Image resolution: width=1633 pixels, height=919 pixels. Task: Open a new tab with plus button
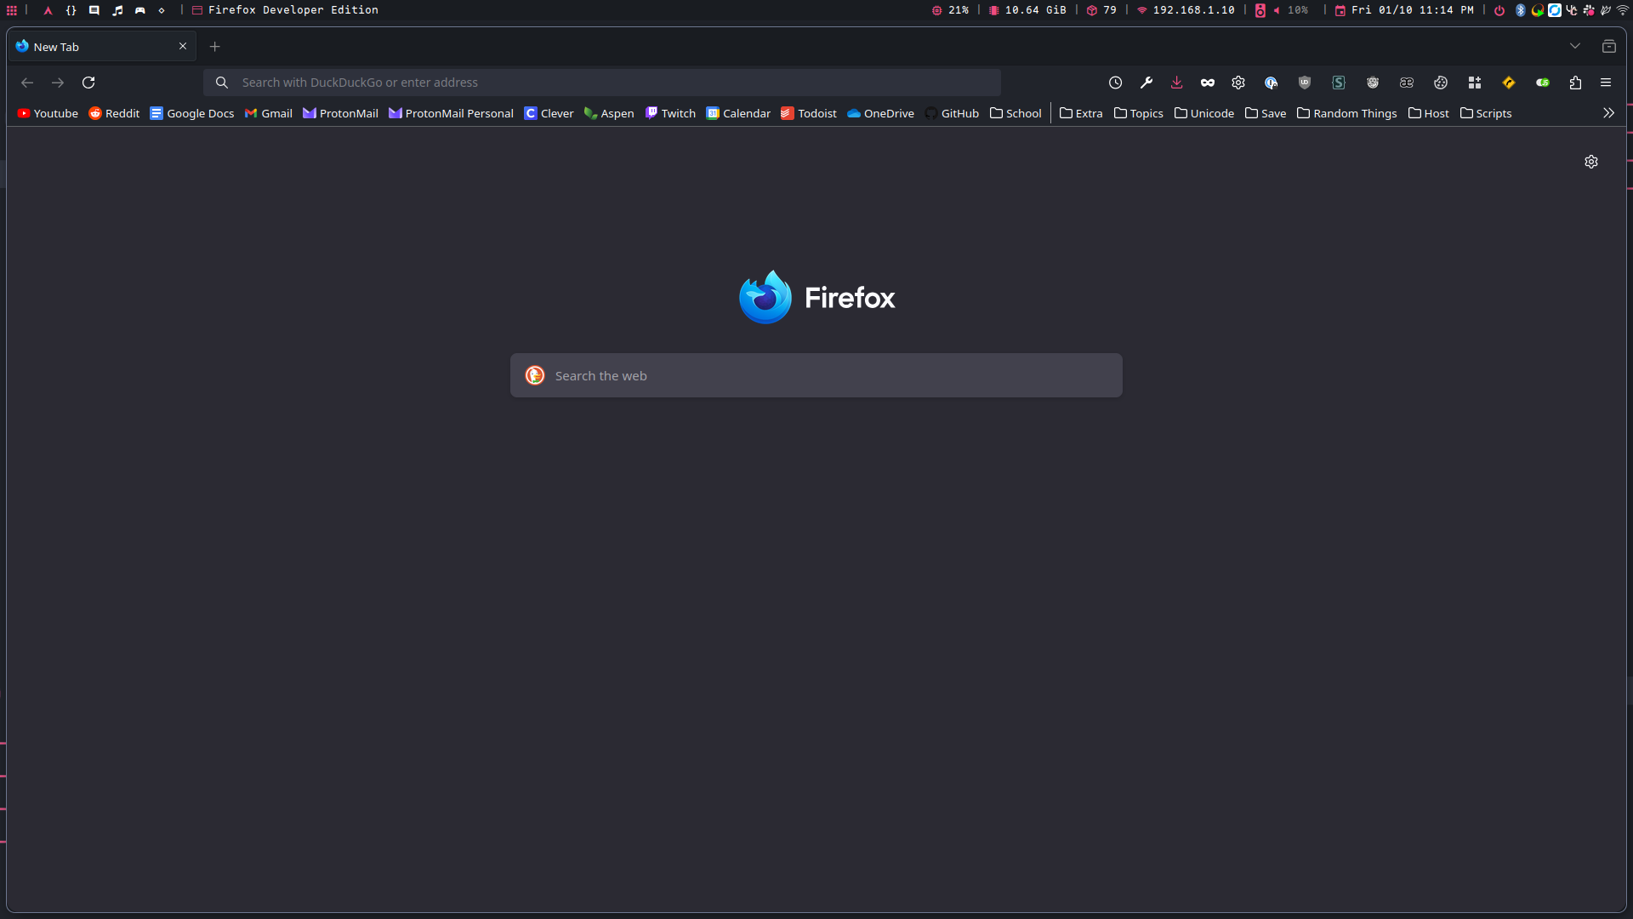point(215,47)
